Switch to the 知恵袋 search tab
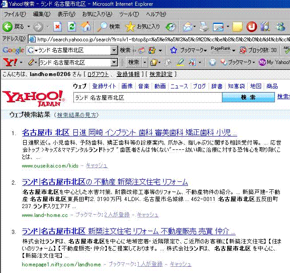Image resolution: width=290 pixels, height=273 pixels. coord(236,86)
